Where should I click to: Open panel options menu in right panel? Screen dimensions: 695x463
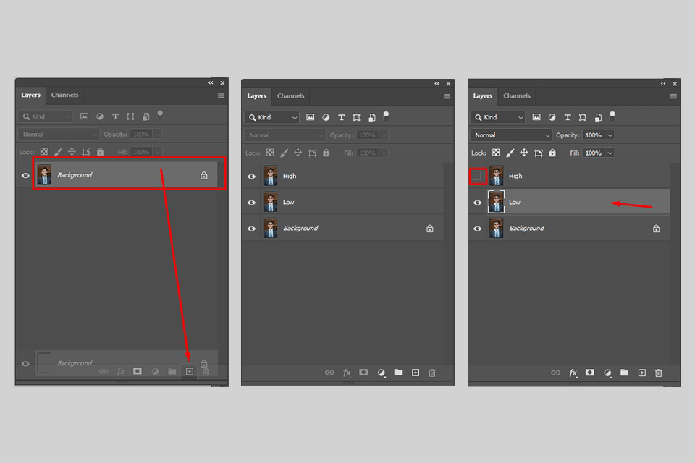[673, 96]
